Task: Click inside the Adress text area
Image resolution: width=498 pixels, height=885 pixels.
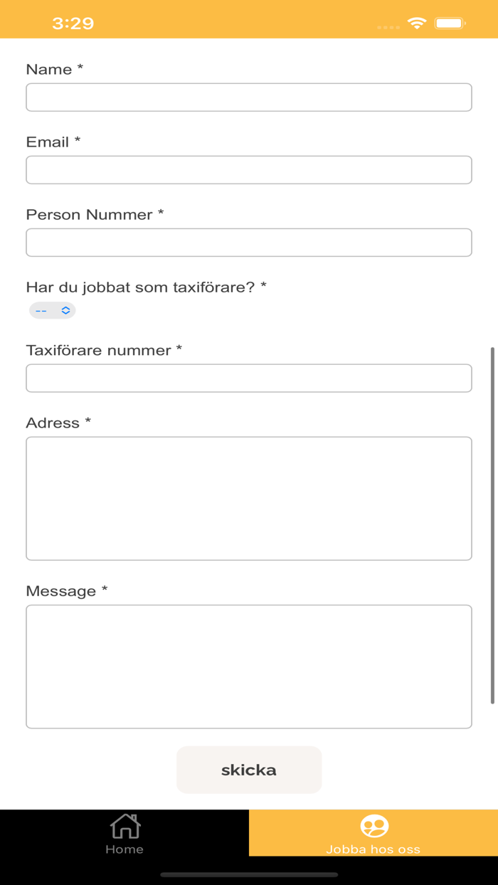Action: point(249,498)
